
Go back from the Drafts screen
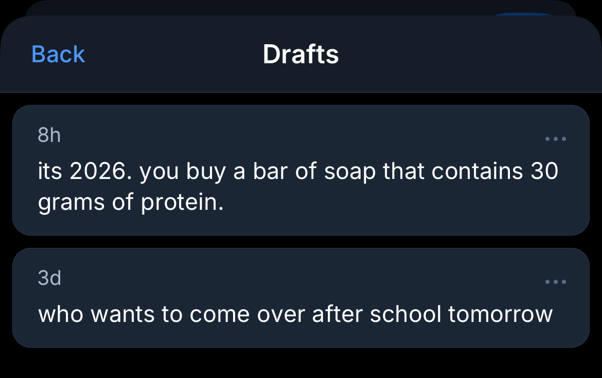(x=58, y=54)
